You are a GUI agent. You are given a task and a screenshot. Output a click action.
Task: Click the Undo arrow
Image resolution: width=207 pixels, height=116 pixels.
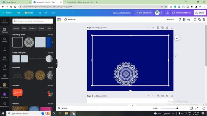click(40, 13)
